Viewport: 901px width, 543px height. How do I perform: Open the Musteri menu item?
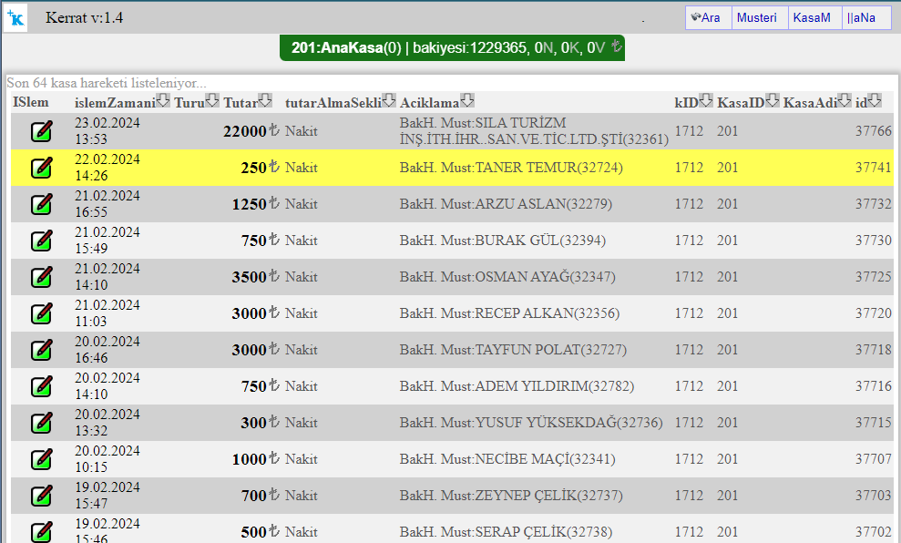point(760,18)
